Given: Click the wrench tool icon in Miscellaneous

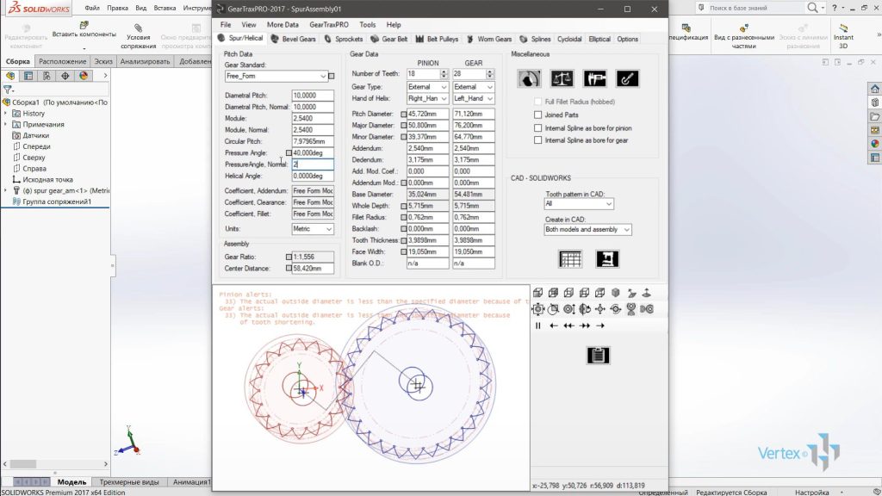Looking at the screenshot, I should pyautogui.click(x=627, y=78).
